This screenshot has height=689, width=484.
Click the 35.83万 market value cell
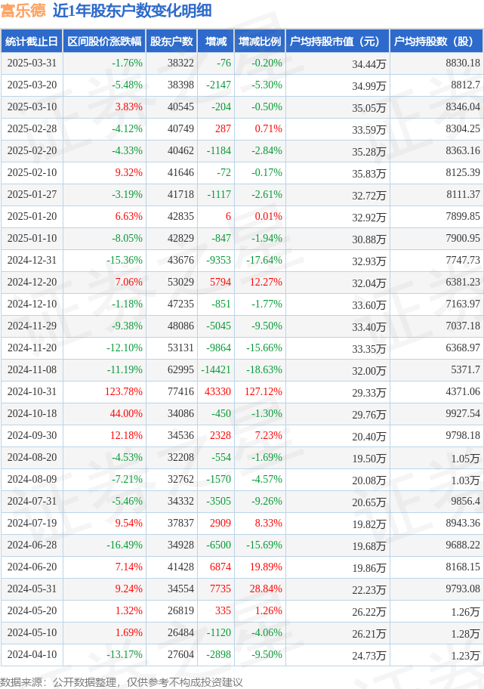click(x=368, y=173)
